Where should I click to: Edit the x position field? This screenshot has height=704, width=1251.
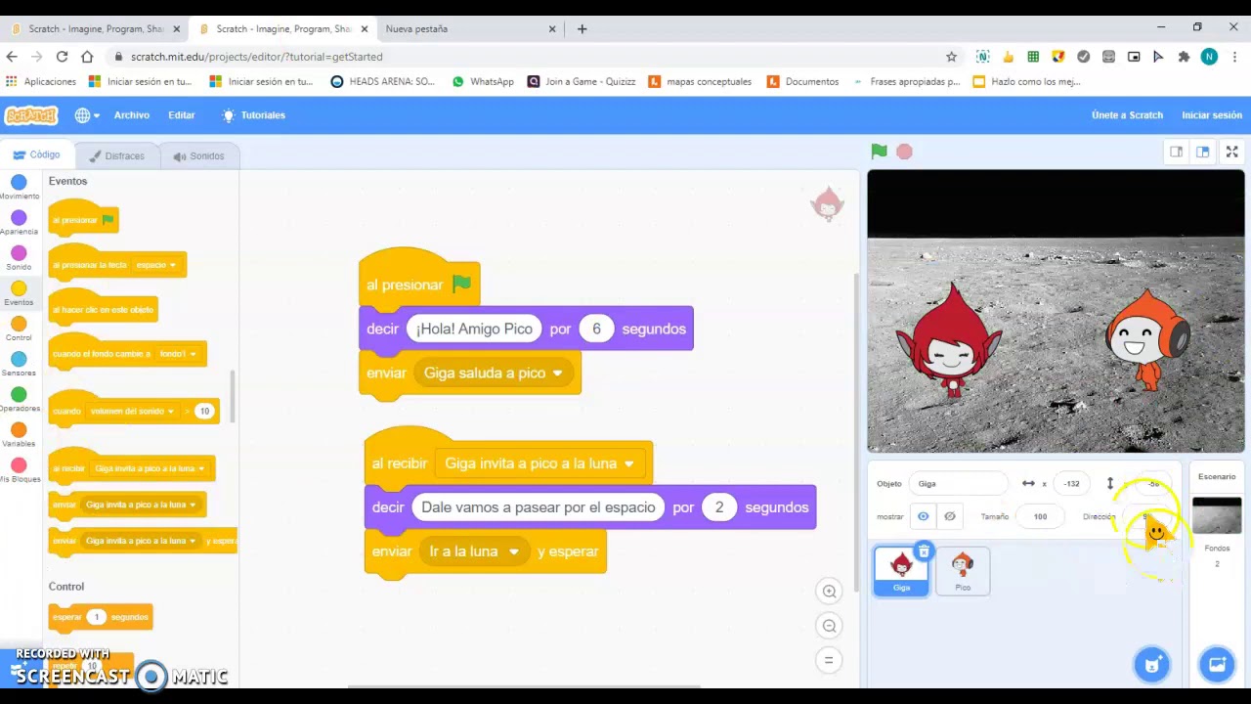[x=1072, y=483]
